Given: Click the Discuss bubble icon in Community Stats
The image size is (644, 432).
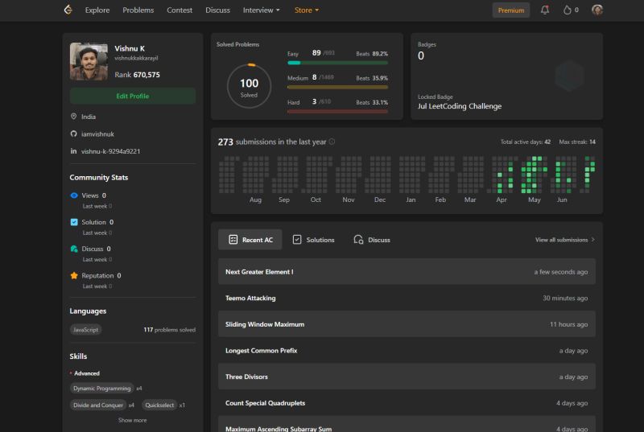Looking at the screenshot, I should [x=74, y=249].
